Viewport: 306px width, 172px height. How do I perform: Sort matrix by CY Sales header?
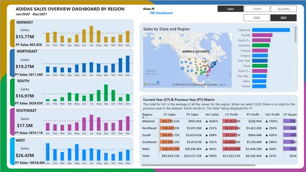click(x=169, y=115)
